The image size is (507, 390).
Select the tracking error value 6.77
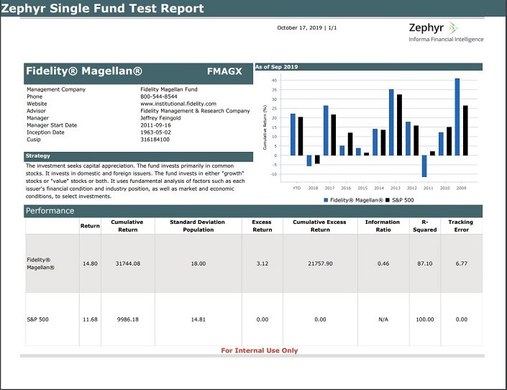pos(462,263)
